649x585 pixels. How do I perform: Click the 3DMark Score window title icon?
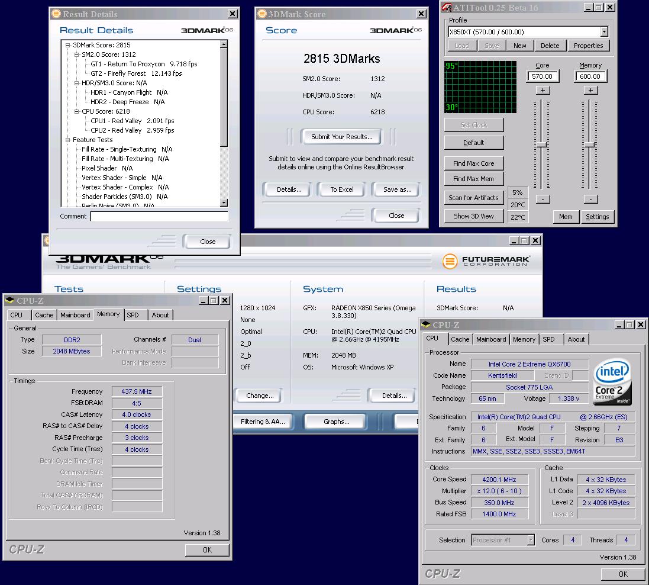point(261,14)
